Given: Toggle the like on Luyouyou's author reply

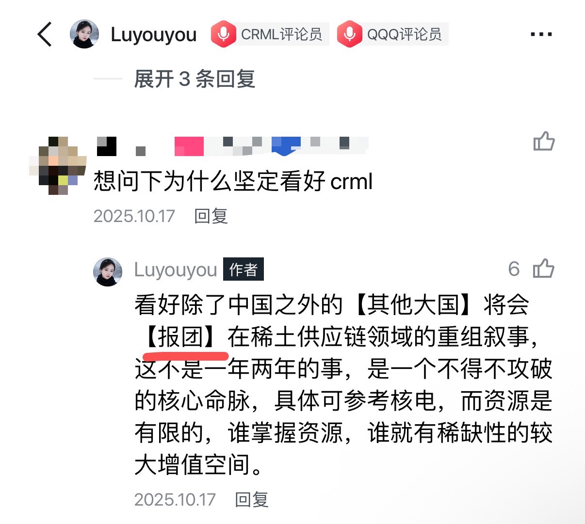Looking at the screenshot, I should [x=544, y=269].
